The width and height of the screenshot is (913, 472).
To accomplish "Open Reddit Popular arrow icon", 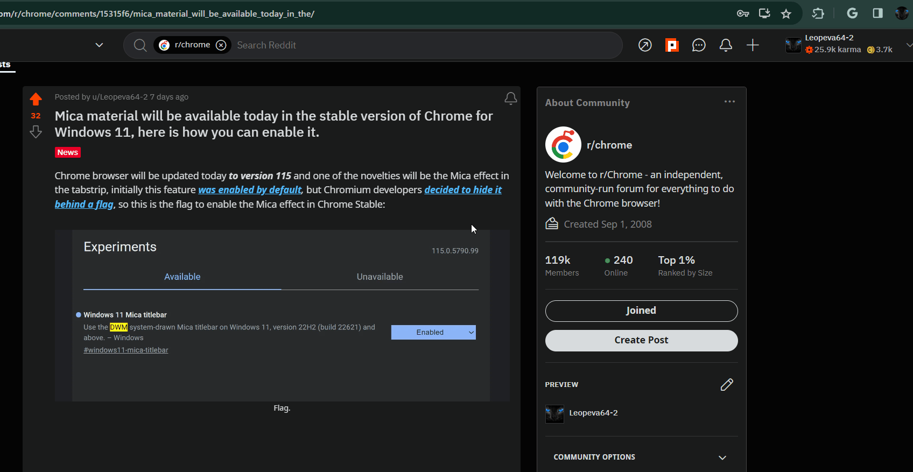I will pos(645,45).
